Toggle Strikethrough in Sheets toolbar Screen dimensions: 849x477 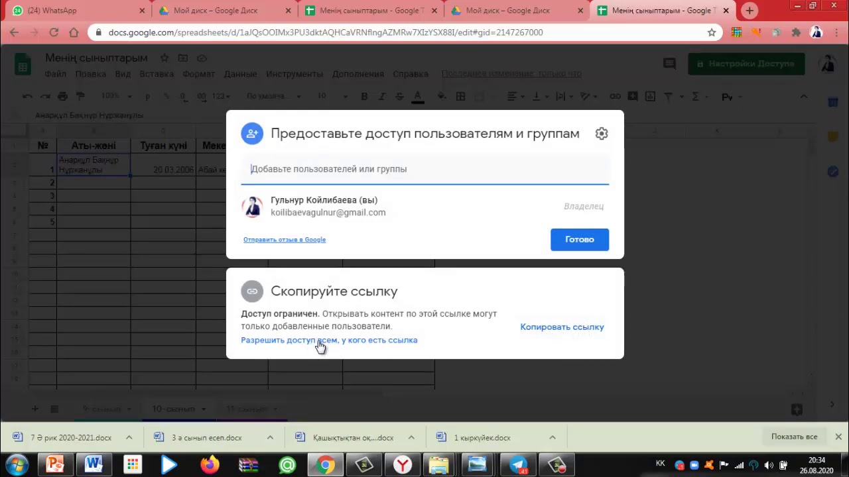(399, 97)
